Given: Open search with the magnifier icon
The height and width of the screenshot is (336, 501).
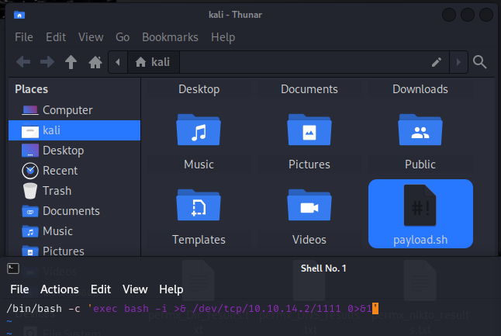Looking at the screenshot, I should tap(479, 62).
